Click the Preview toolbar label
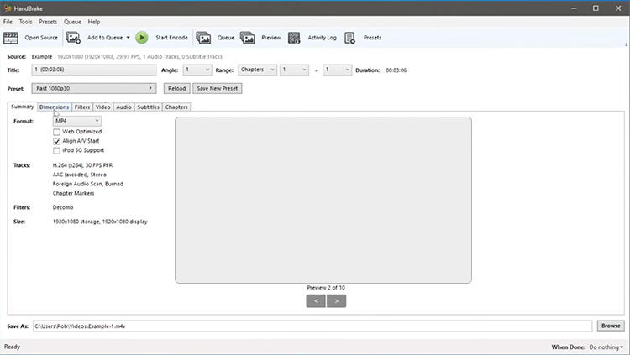Viewport: 630px width, 355px height. [x=271, y=38]
